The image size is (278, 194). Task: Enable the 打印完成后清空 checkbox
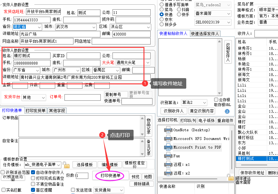pos(33,178)
